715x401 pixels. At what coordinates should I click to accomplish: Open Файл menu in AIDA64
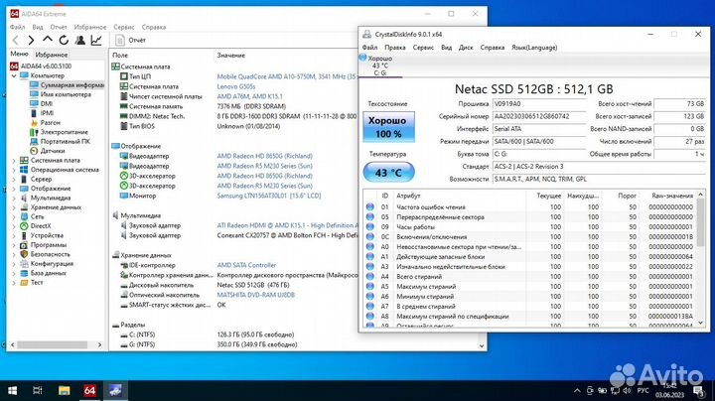pos(17,27)
